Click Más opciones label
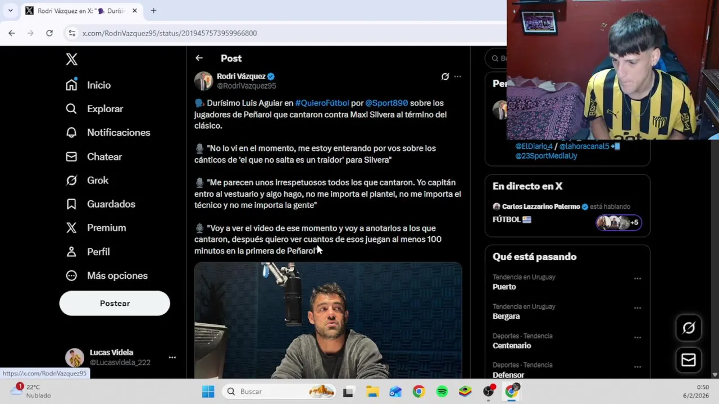719x404 pixels. (x=117, y=276)
